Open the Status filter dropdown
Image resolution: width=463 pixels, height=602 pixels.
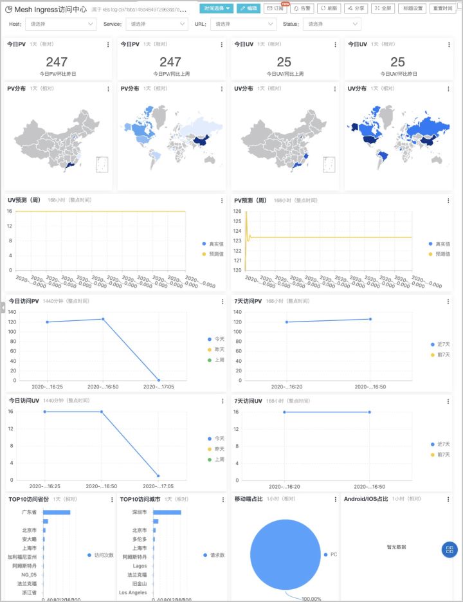pos(332,24)
